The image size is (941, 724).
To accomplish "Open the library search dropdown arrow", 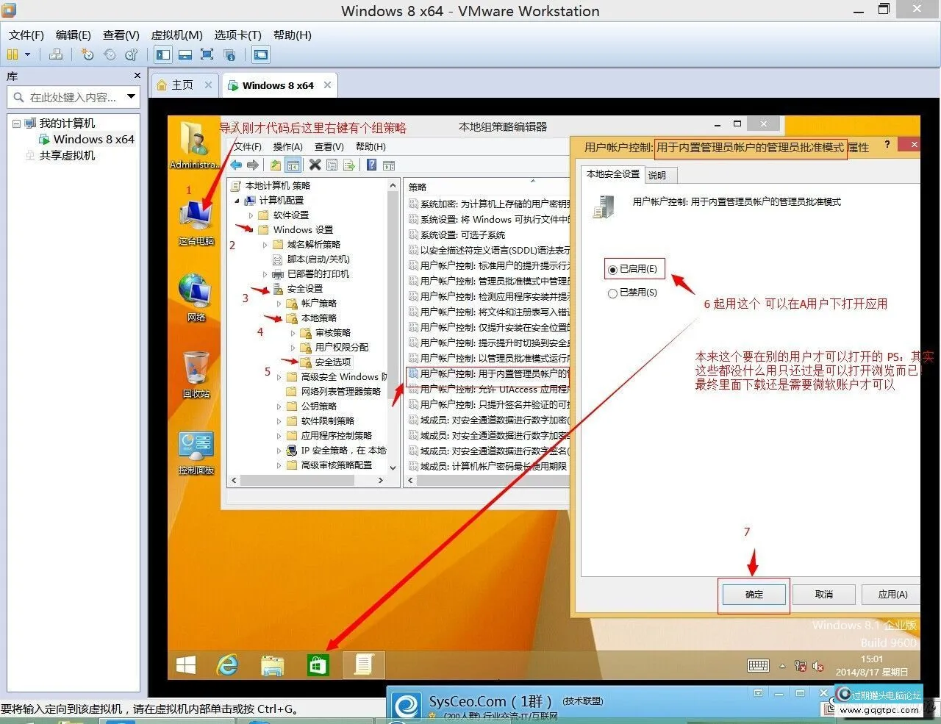I will coord(131,96).
